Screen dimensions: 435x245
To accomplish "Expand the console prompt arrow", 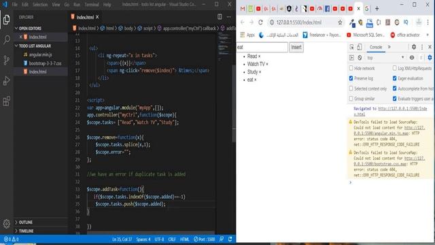I will pos(351,182).
